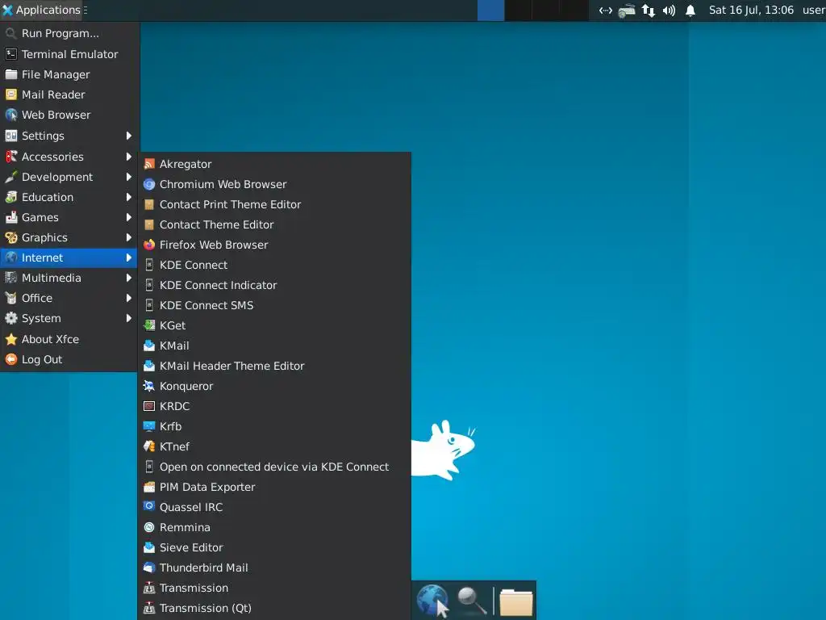Viewport: 826px width, 620px height.
Task: Launch KMail Header Theme Editor
Action: tap(274, 366)
